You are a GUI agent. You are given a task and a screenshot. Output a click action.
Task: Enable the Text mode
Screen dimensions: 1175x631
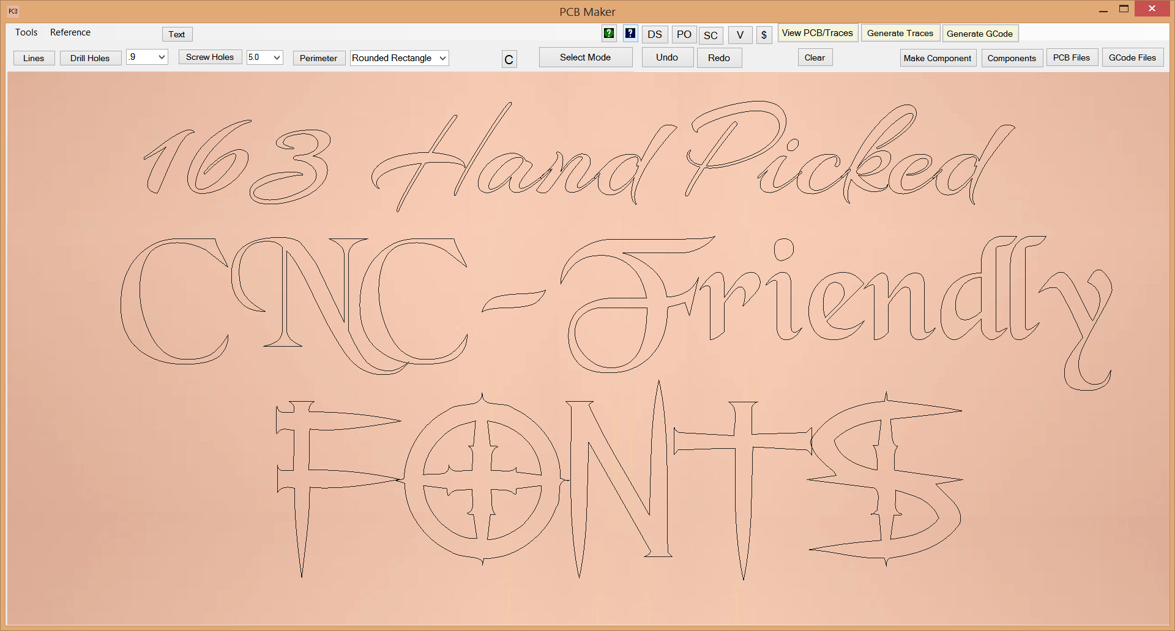point(177,34)
